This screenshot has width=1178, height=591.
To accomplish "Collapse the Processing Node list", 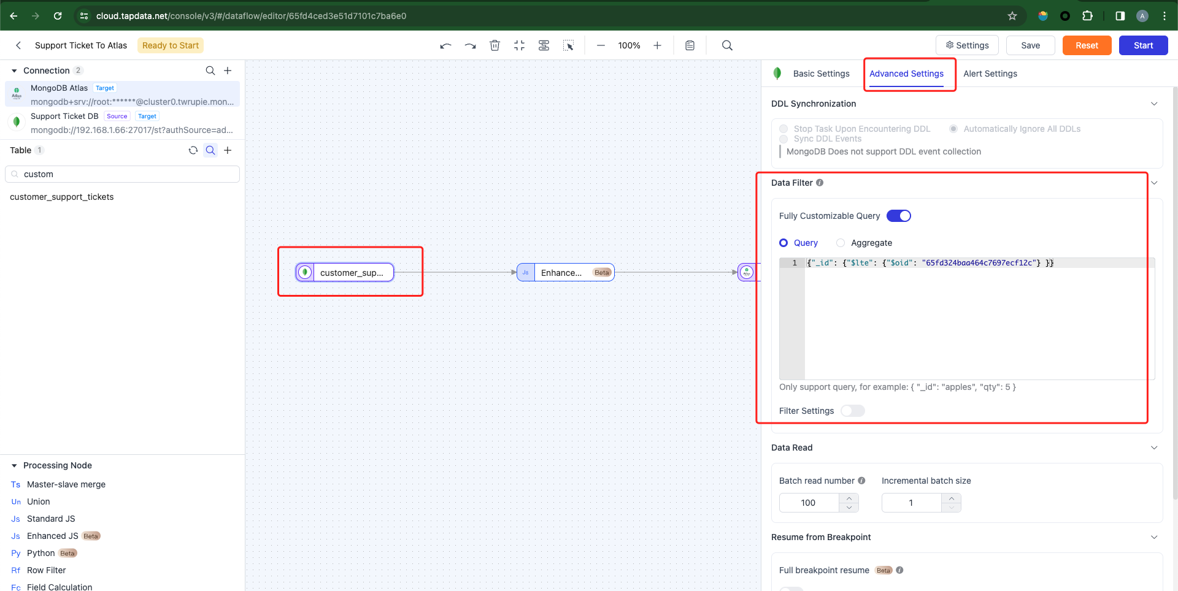I will [14, 465].
